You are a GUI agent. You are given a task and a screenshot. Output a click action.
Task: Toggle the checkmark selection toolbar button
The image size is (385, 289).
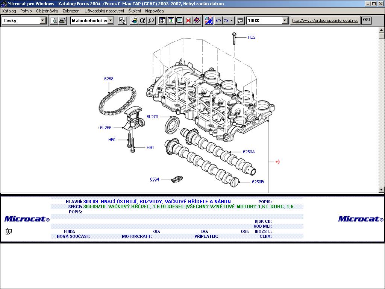click(123, 20)
